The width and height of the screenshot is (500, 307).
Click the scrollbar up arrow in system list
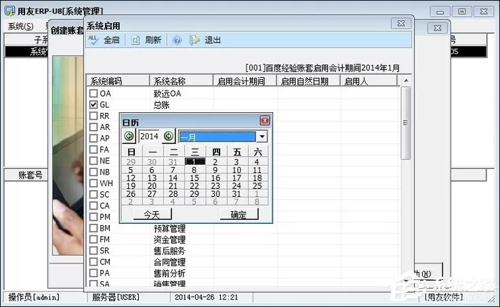(x=406, y=80)
